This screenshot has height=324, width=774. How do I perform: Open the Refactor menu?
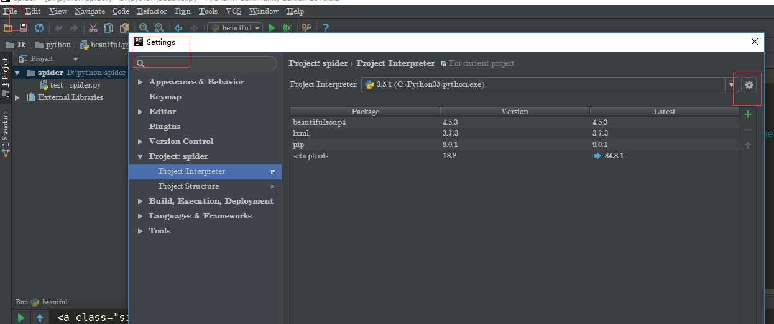click(152, 11)
